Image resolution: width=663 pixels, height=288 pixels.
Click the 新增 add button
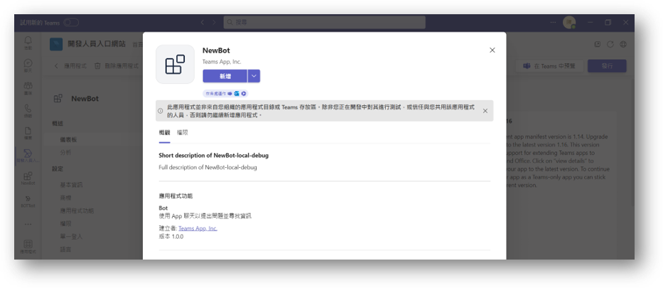point(225,75)
